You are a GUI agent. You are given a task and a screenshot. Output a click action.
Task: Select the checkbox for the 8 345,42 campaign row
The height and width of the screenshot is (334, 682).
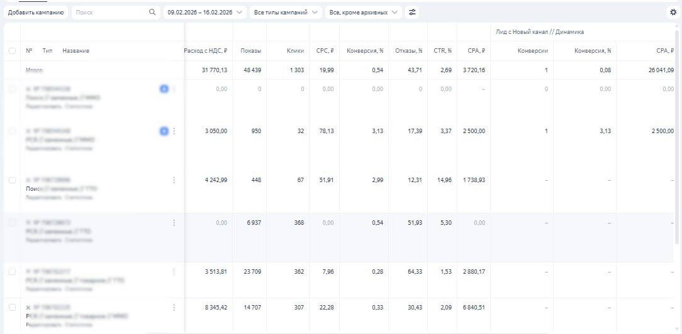click(12, 308)
